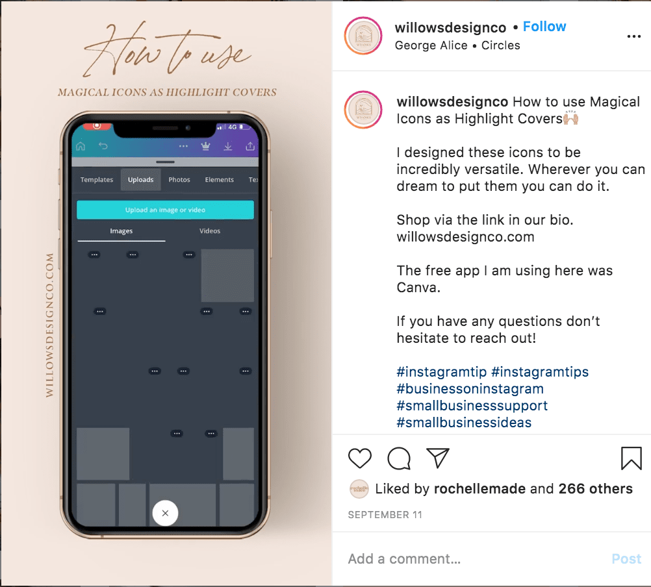Click the crown icon in Canva toolbar
Screen dimensions: 651x587
click(x=205, y=146)
